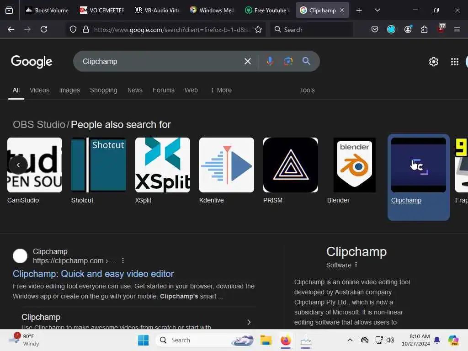Open the uBlock extension icon
This screenshot has width=468, height=351.
point(441,29)
